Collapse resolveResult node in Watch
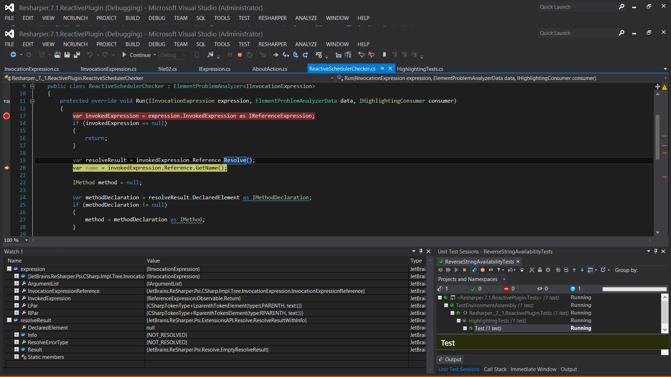The width and height of the screenshot is (671, 377). pyautogui.click(x=9, y=320)
